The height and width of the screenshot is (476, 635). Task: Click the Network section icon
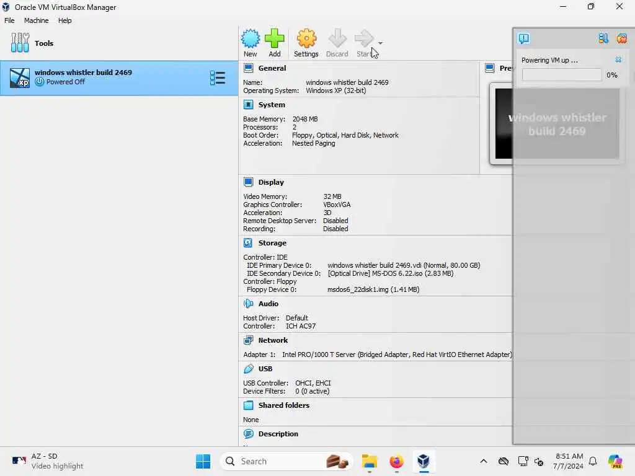point(248,340)
